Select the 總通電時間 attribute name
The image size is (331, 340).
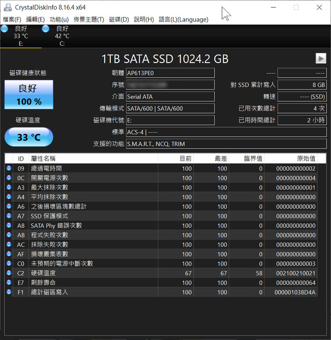click(46, 168)
